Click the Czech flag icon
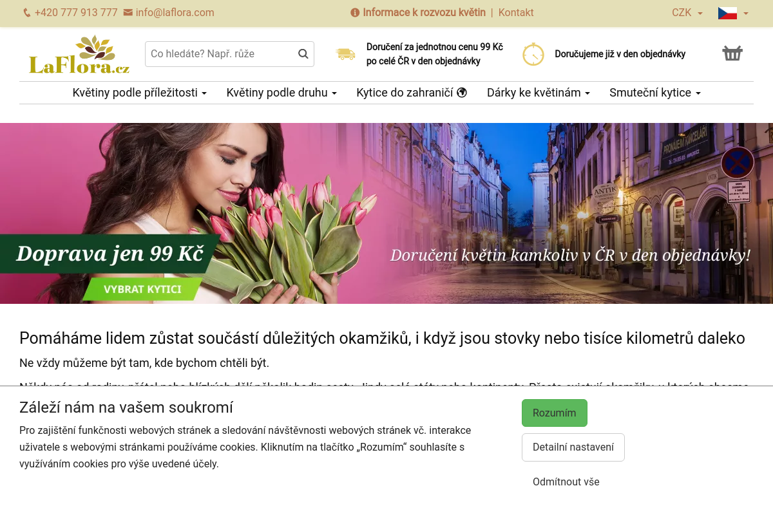Image resolution: width=773 pixels, height=515 pixels. coord(727,13)
